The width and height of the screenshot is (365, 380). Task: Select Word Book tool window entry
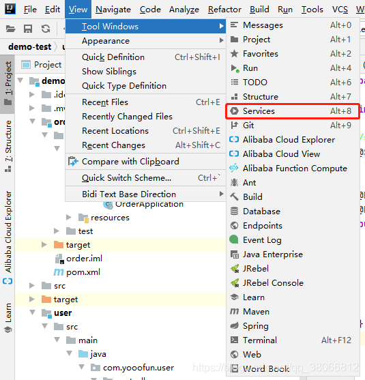[293, 368]
